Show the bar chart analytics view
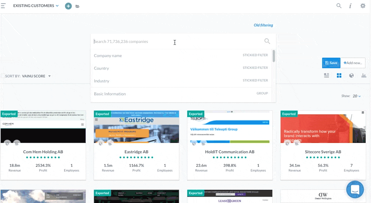This screenshot has height=203, width=371. [364, 76]
